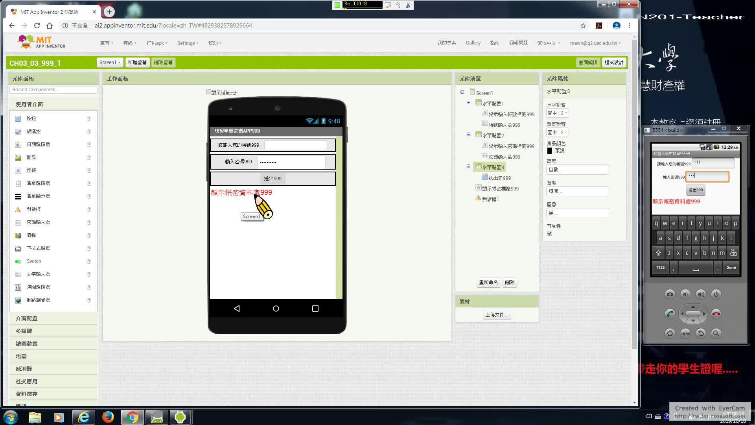The height and width of the screenshot is (425, 755).
Task: Choose the 標籤 label component icon
Action: [18, 170]
